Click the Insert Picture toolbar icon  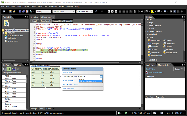click(x=175, y=11)
